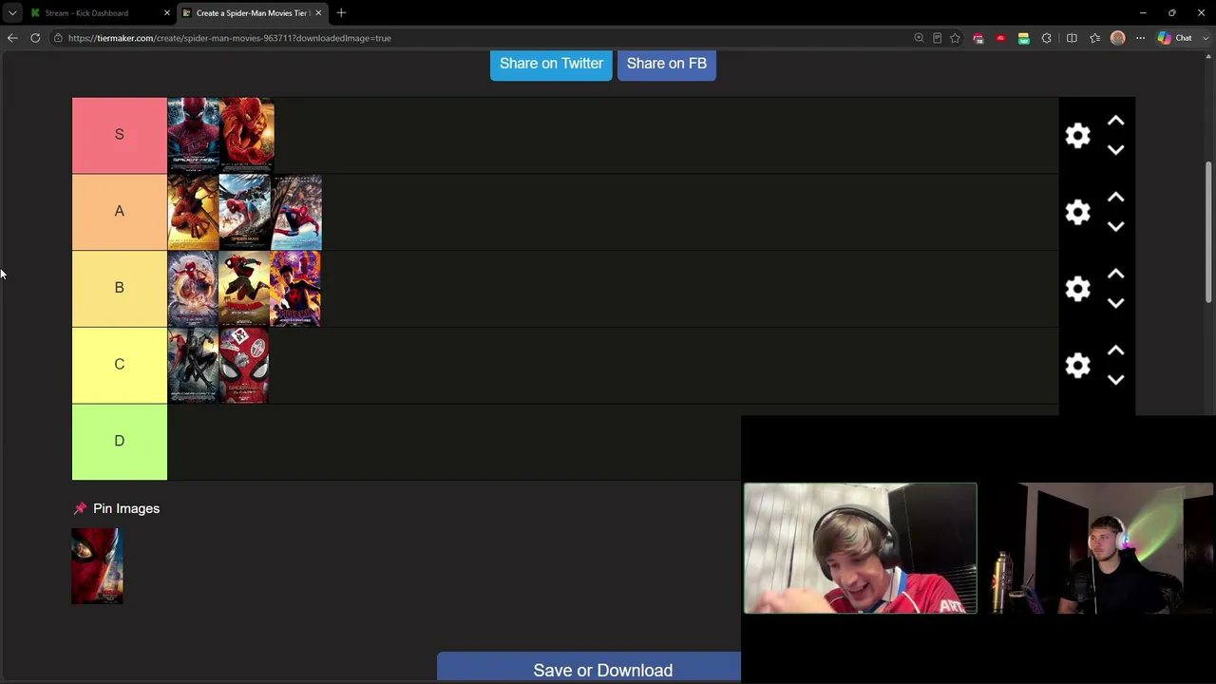The height and width of the screenshot is (684, 1216).
Task: Open Copilot Chat sidebar
Action: pyautogui.click(x=1175, y=38)
